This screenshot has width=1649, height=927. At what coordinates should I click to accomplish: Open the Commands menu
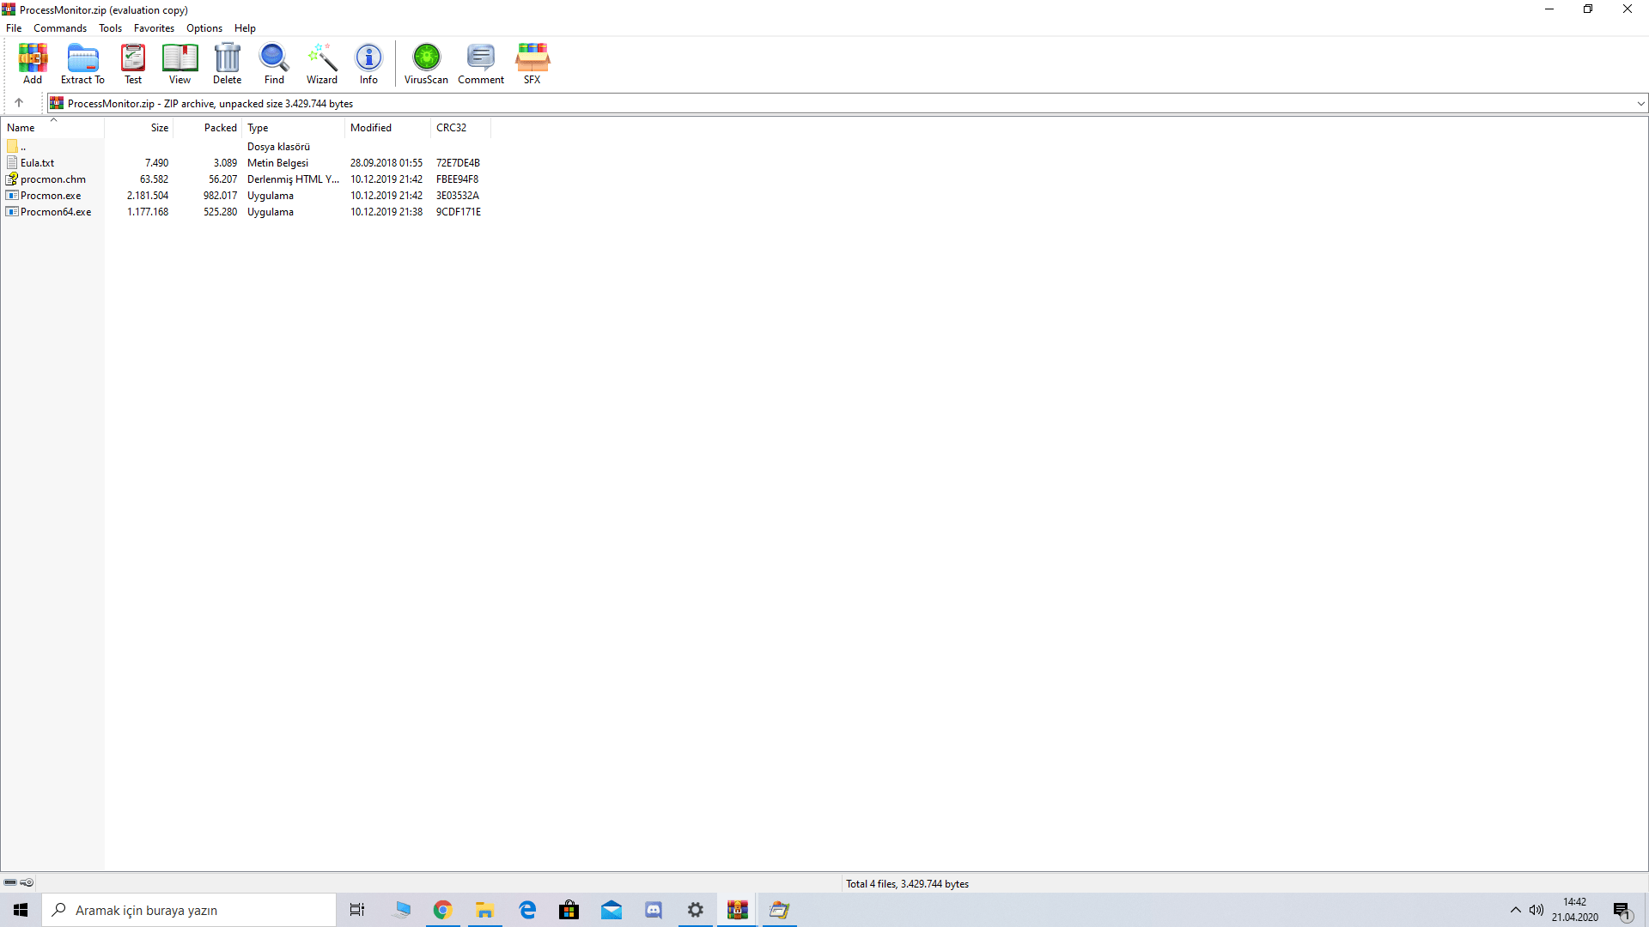60,28
